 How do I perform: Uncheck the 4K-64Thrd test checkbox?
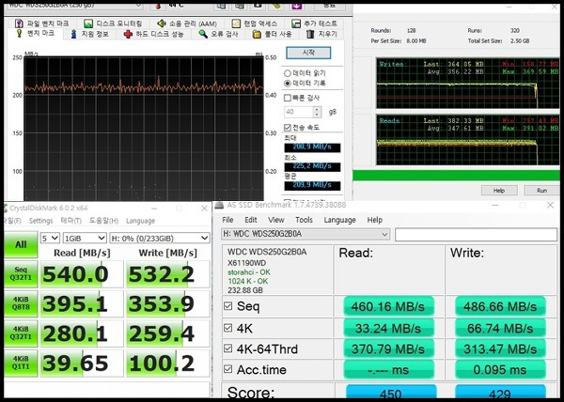click(227, 348)
